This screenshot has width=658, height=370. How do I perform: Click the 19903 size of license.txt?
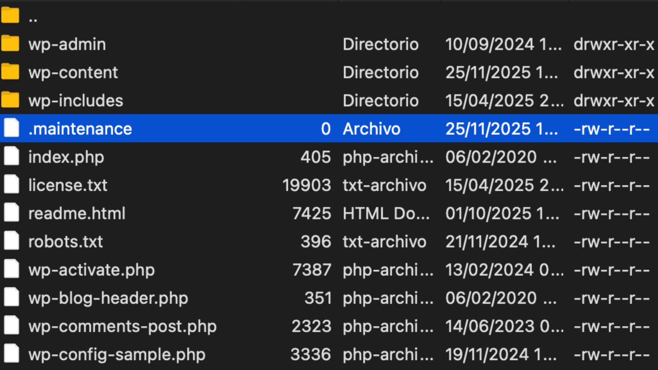click(307, 185)
